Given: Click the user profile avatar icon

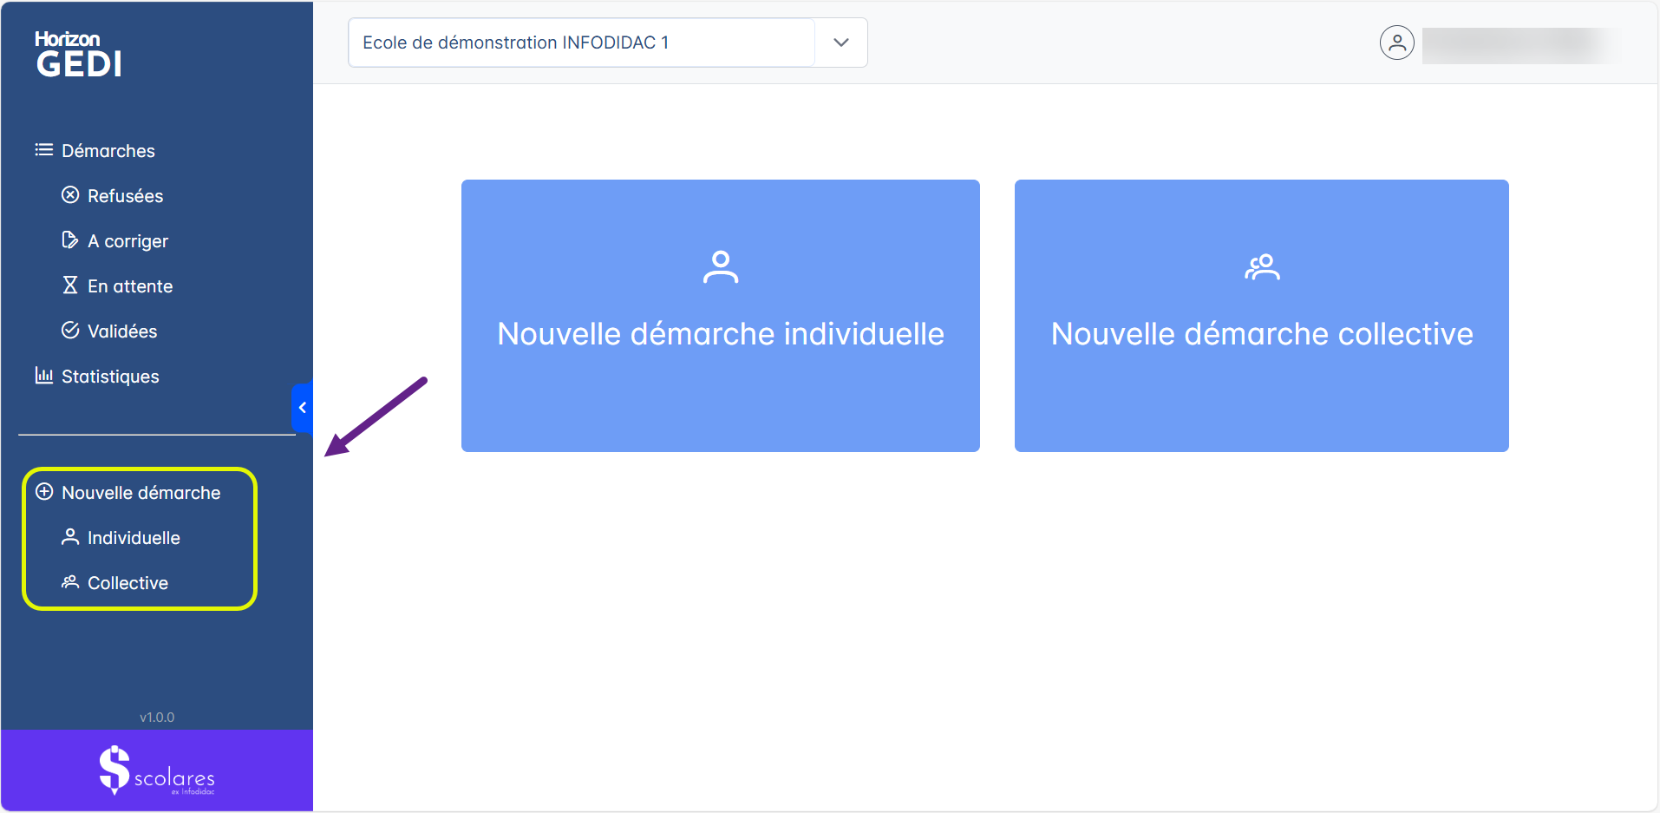Looking at the screenshot, I should [x=1396, y=43].
